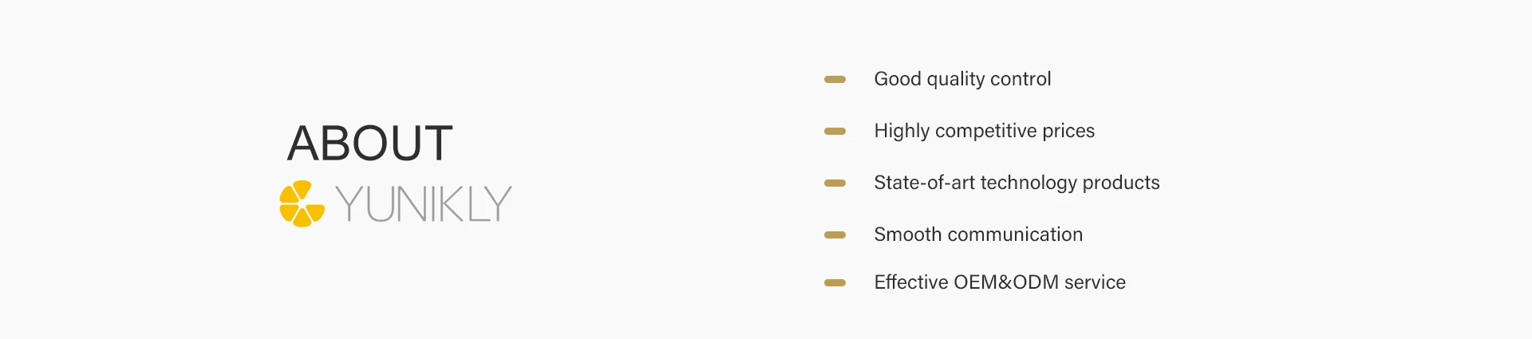The image size is (1532, 339).
Task: Click the 'Highly competitive prices' text
Action: click(x=984, y=131)
